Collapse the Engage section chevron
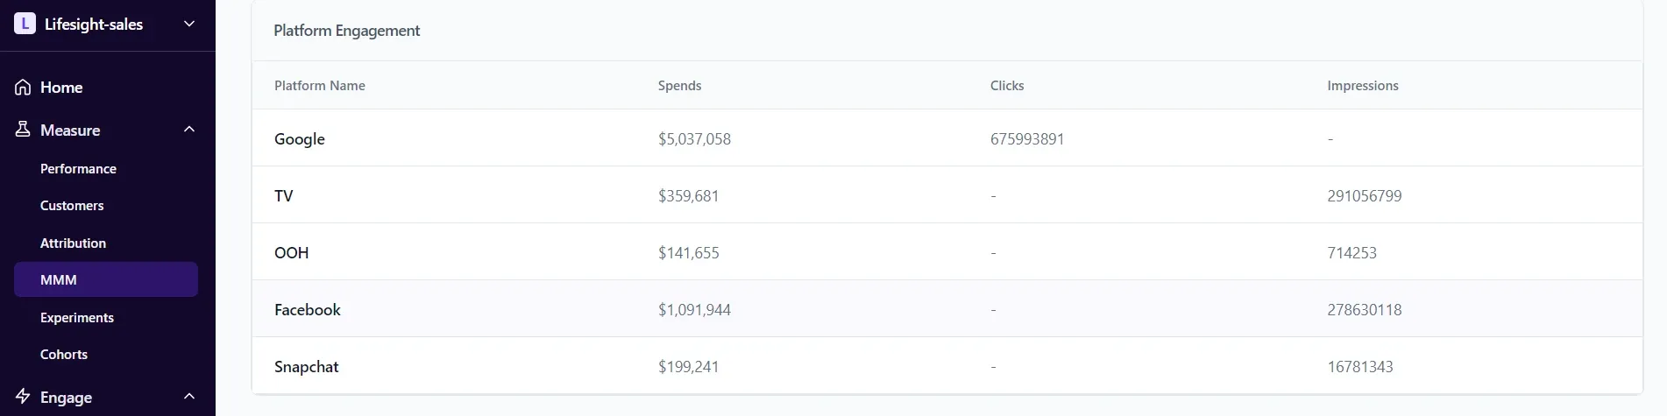This screenshot has width=1667, height=416. (x=188, y=397)
